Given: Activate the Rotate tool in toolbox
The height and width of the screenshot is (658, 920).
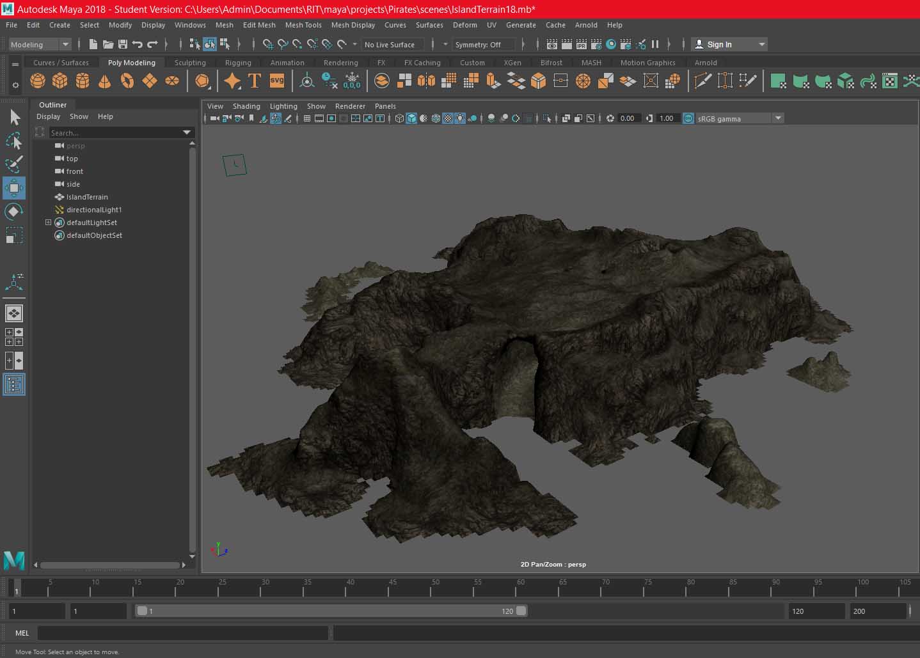Looking at the screenshot, I should (x=14, y=212).
